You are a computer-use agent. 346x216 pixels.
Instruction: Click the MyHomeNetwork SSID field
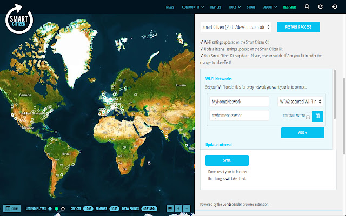click(x=238, y=101)
